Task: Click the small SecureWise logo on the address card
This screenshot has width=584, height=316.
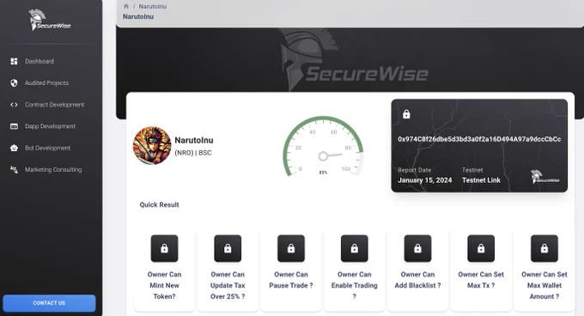Action: pos(544,177)
